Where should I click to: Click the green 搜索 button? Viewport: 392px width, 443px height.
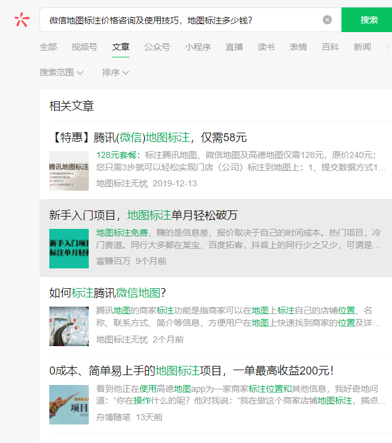pos(367,20)
